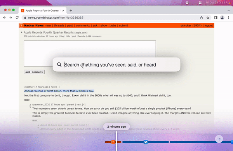Open the Chrome profile avatar
This screenshot has height=151, width=233.
click(x=222, y=18)
